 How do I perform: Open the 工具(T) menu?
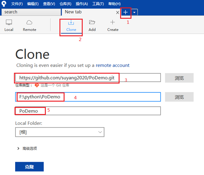coord(98,4)
